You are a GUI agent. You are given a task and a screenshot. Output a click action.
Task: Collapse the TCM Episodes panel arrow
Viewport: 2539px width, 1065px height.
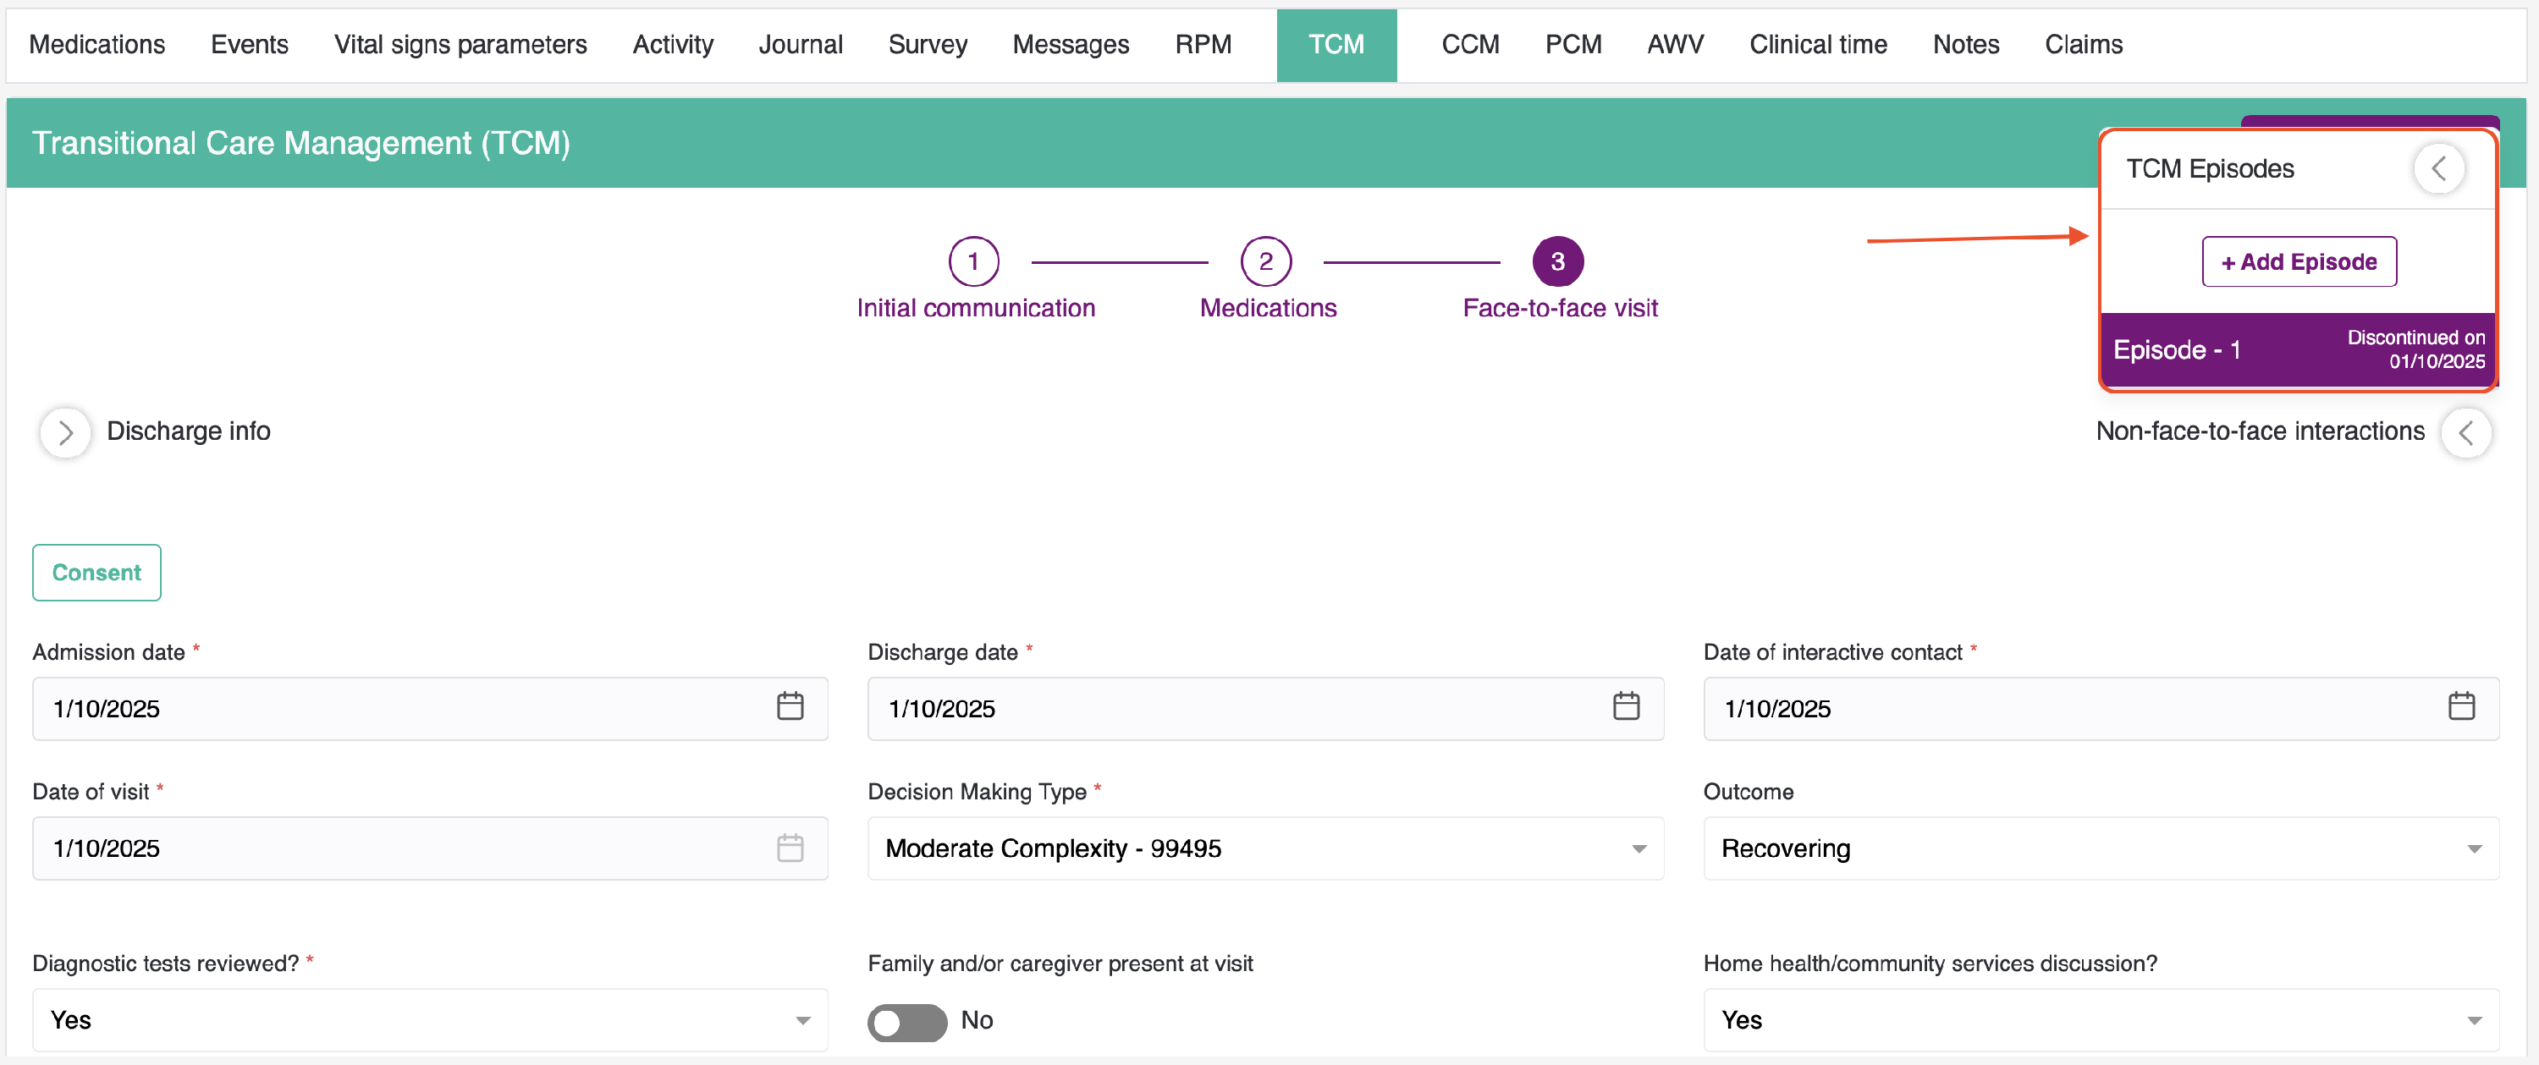click(x=2438, y=168)
